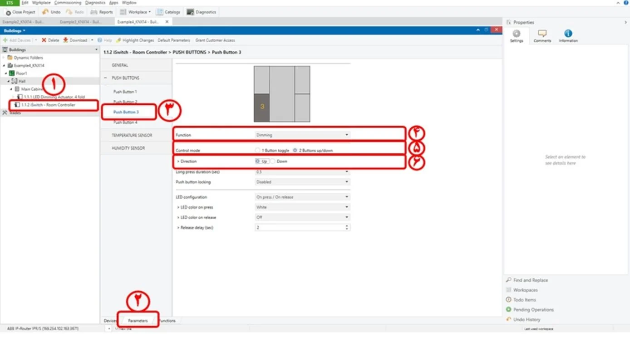Collapse the Properties panel with chevron
The image size is (630, 342).
[x=625, y=22]
